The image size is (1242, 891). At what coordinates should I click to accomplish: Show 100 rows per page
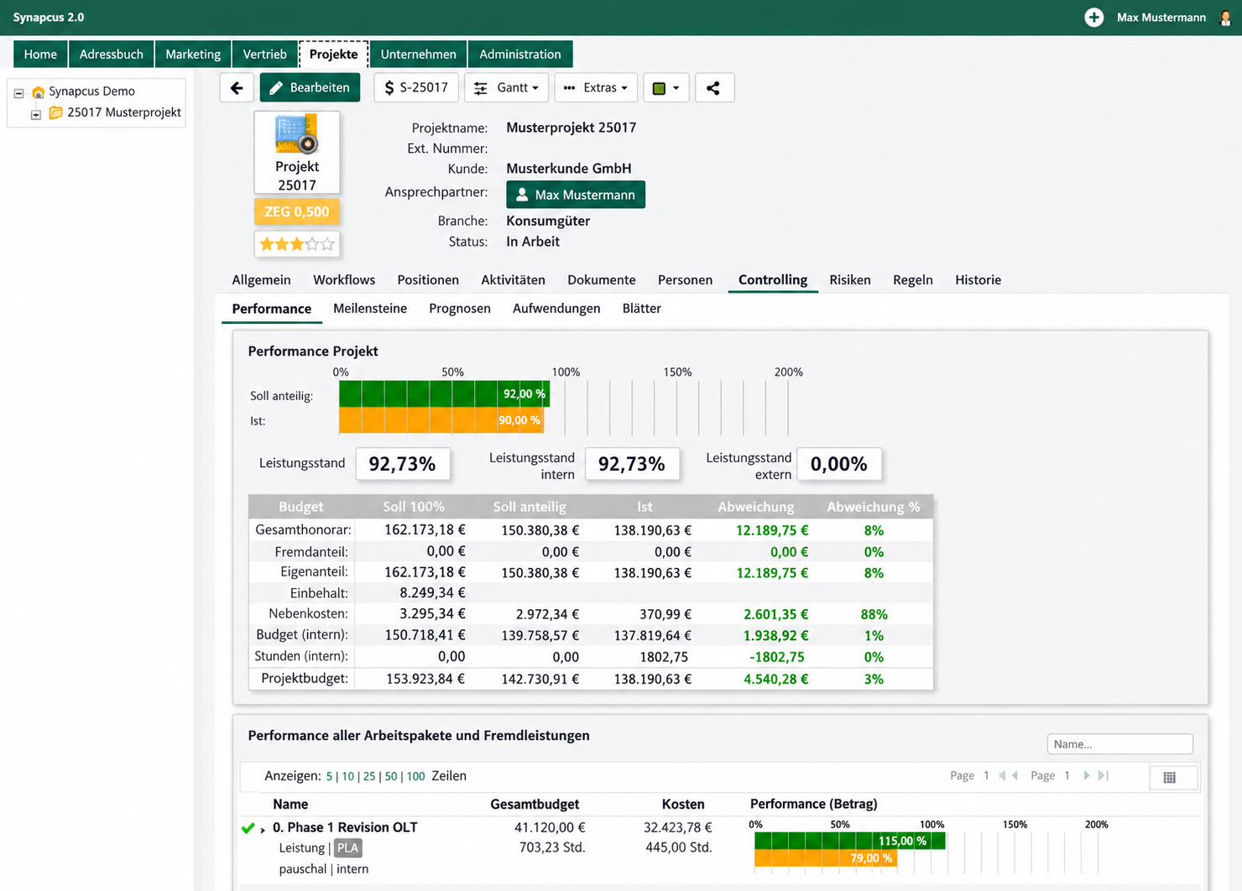pyautogui.click(x=415, y=776)
